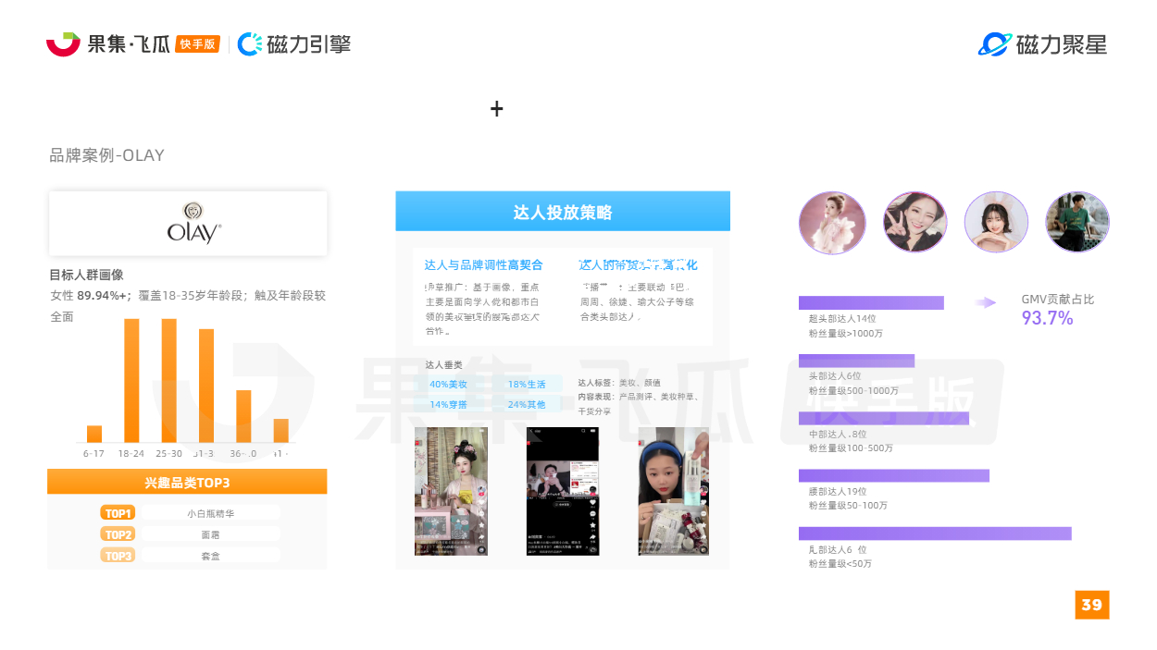Click the 磁力引擎 logo
Screen dimensions: 1157x650
point(294,43)
